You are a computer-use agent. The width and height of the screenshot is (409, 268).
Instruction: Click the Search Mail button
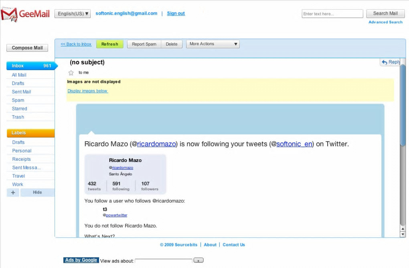[x=385, y=14]
